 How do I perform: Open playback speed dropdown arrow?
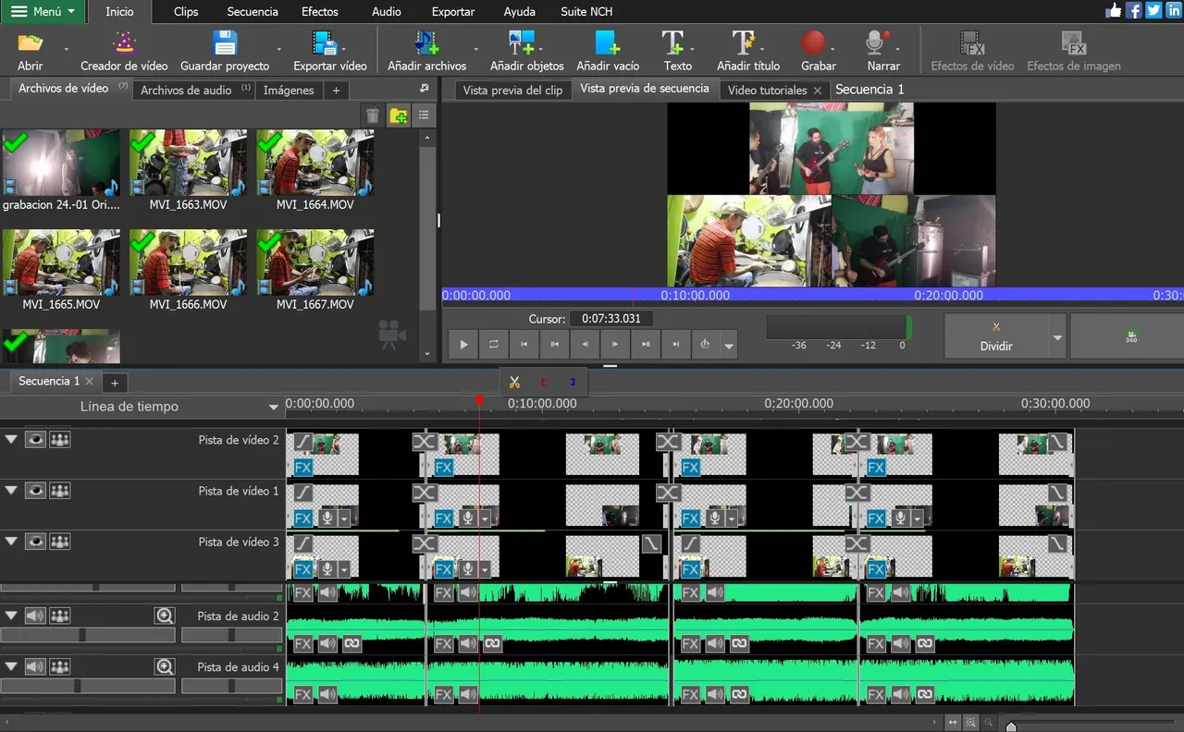730,346
